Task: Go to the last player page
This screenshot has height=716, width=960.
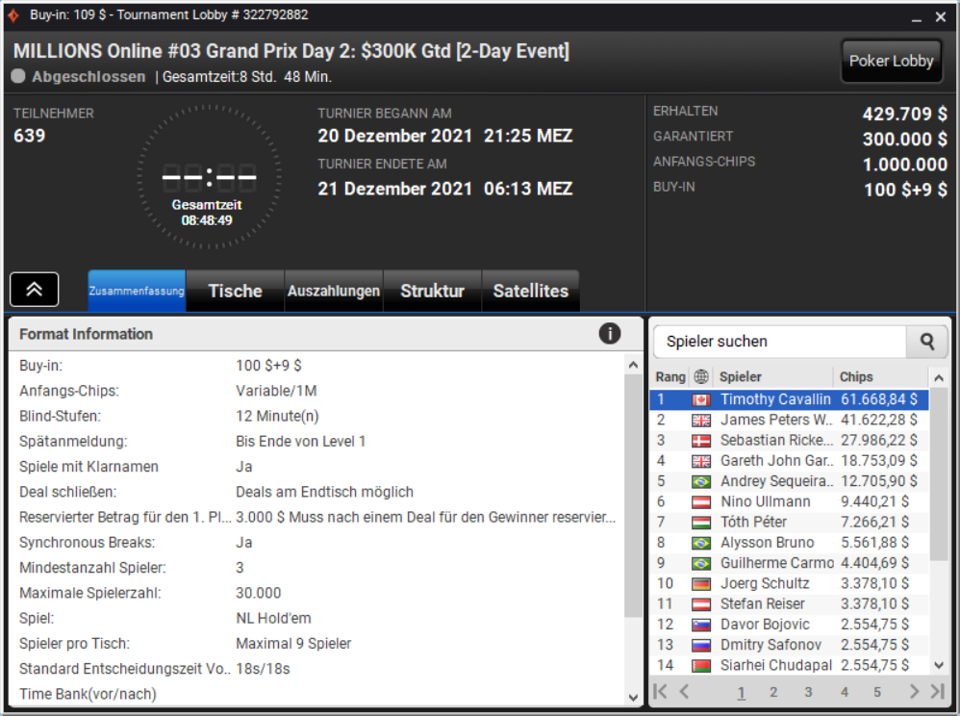Action: (937, 692)
